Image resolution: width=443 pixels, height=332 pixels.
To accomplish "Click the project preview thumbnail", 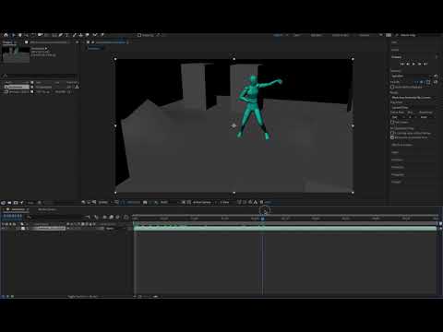I will tap(16, 54).
